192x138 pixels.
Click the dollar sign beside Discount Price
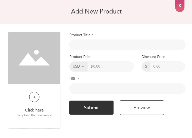tap(146, 67)
